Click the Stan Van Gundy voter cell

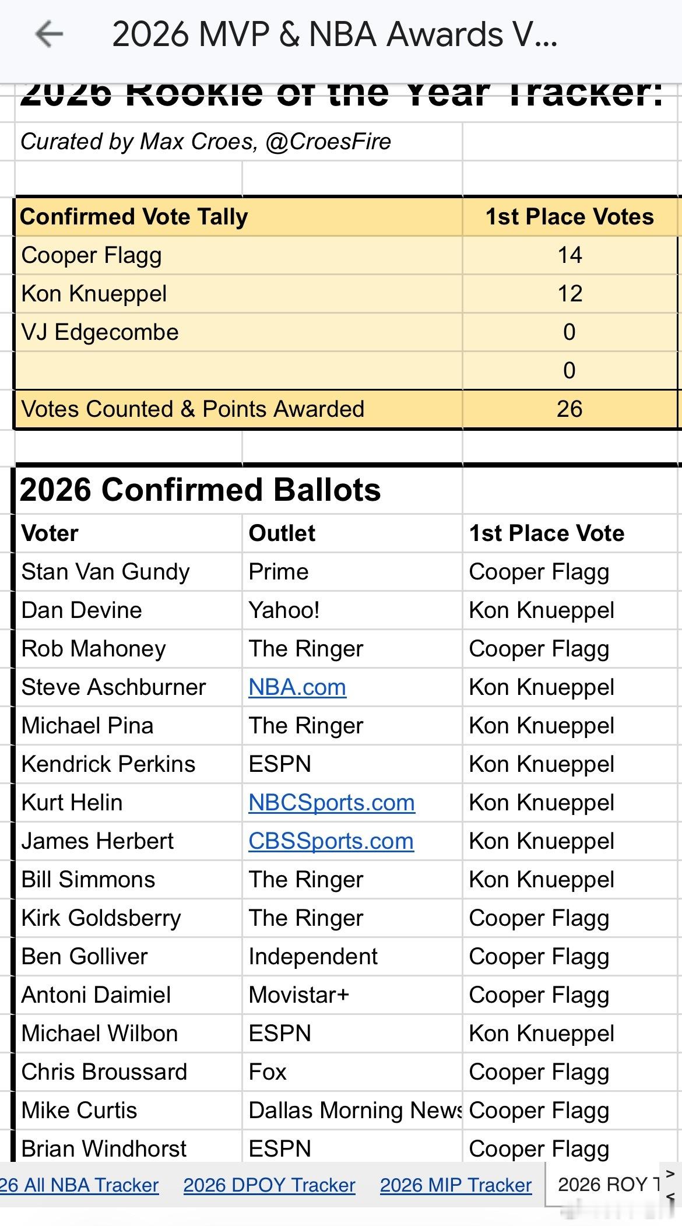coord(106,572)
